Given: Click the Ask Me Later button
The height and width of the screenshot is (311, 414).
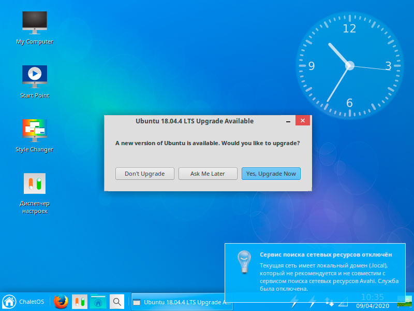Looking at the screenshot, I should (x=208, y=174).
